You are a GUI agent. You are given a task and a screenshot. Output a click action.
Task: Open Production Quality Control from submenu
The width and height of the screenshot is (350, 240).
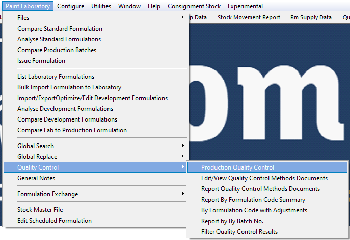pyautogui.click(x=237, y=167)
